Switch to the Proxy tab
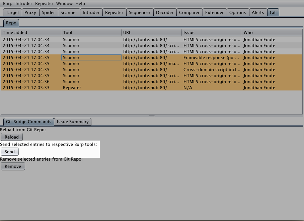This screenshot has height=221, width=304. [30, 12]
